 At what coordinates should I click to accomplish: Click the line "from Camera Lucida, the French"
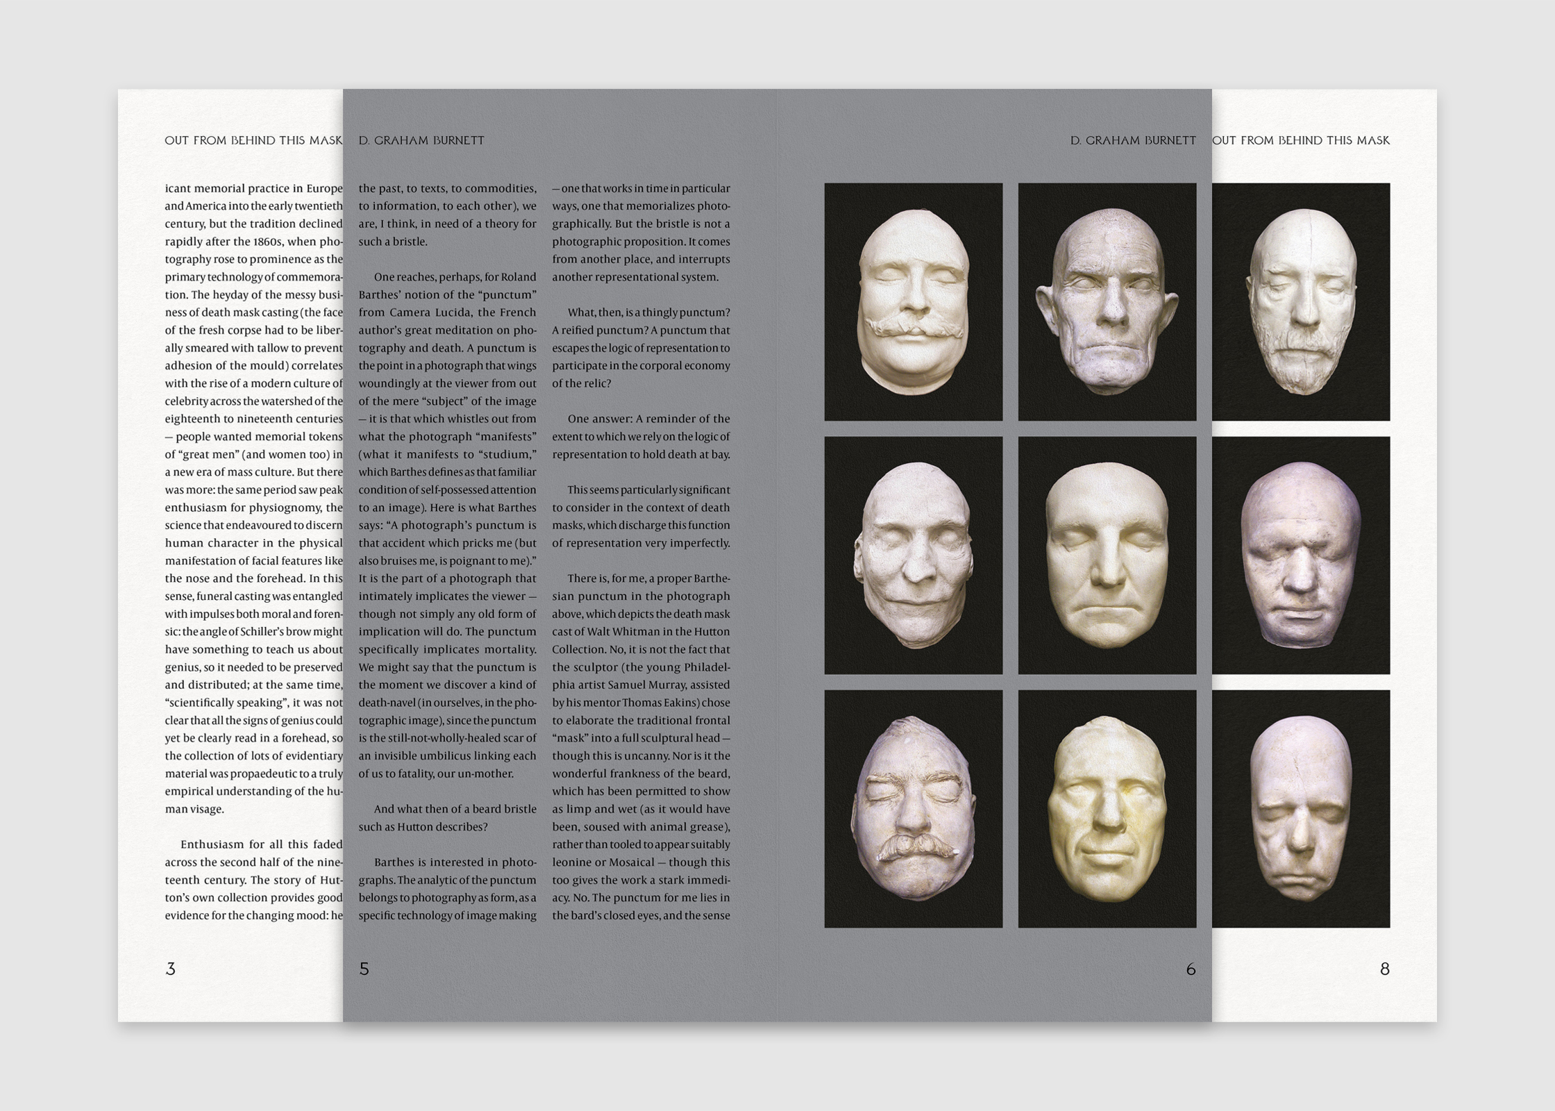447,312
